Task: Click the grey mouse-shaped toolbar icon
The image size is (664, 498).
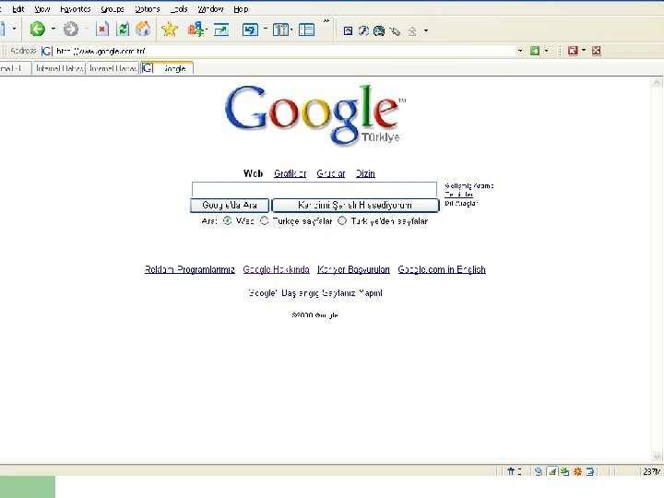Action: click(x=395, y=31)
